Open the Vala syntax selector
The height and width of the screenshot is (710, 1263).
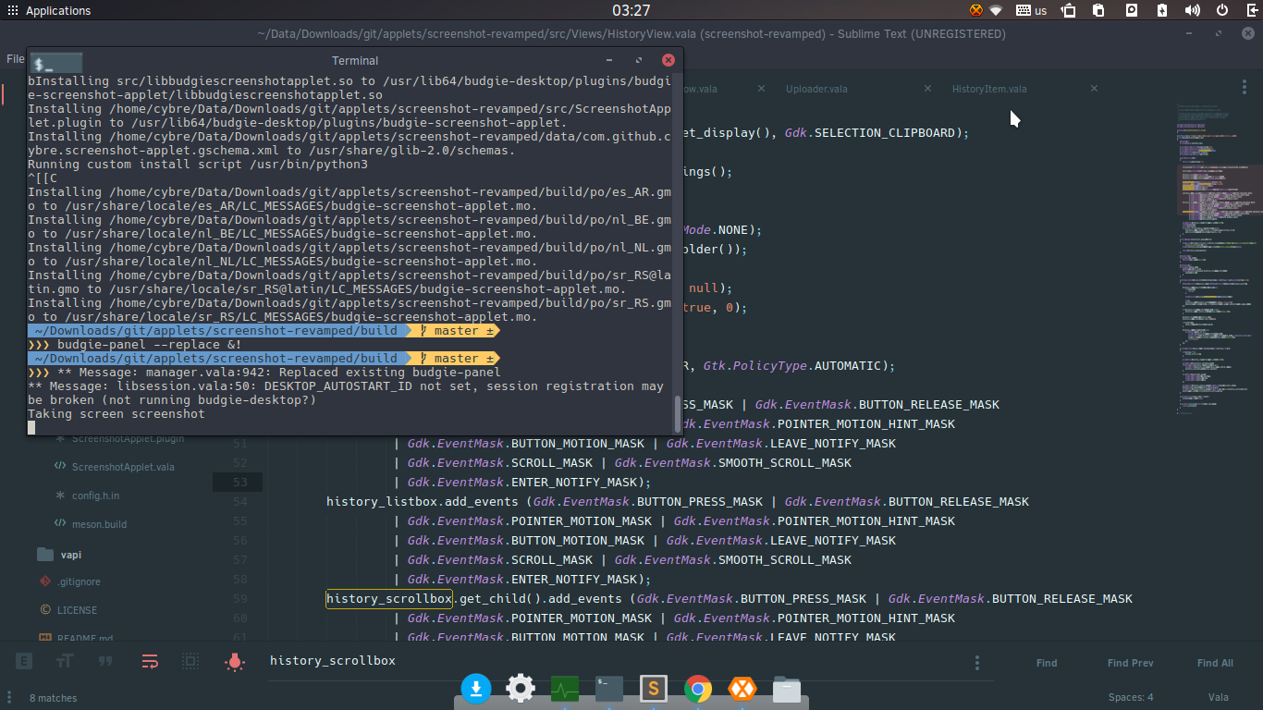1218,697
